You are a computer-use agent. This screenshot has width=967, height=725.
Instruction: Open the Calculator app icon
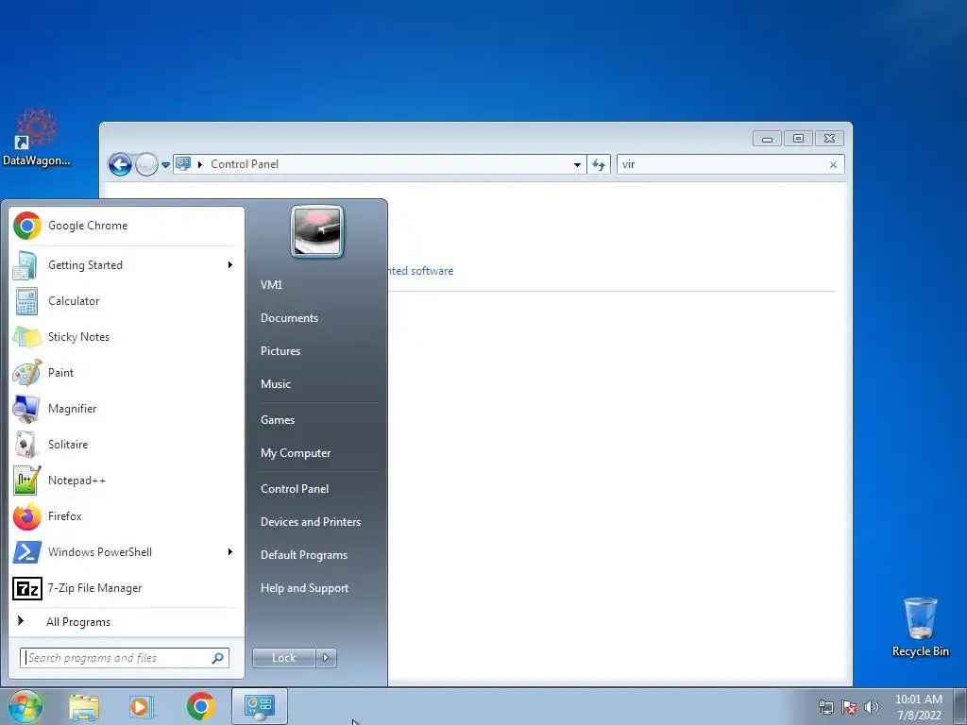tap(26, 301)
